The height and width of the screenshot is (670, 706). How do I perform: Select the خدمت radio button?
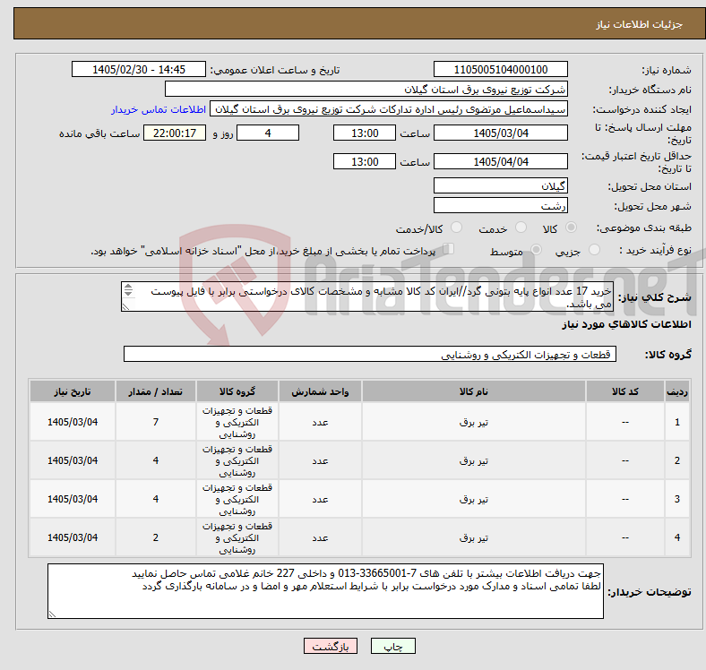click(521, 228)
